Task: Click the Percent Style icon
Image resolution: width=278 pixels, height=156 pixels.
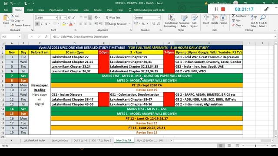Action: [x=143, y=24]
